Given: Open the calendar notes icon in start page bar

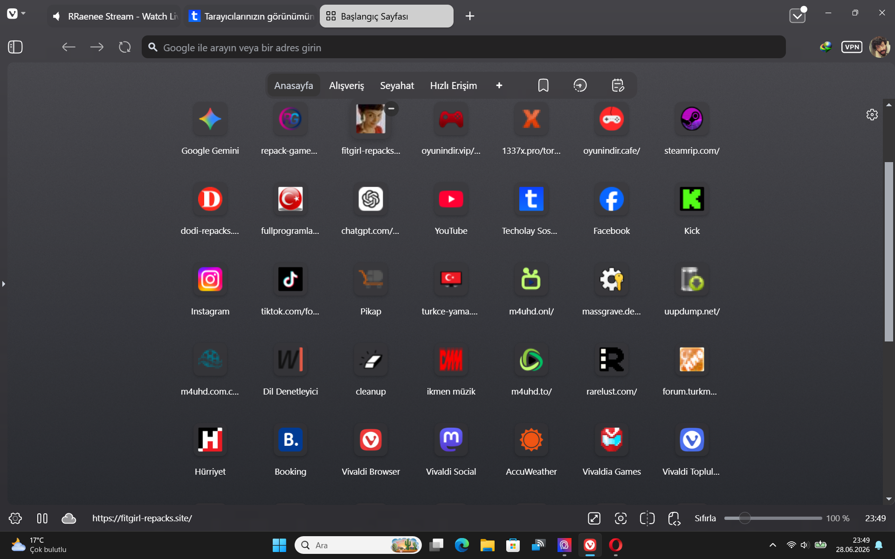Looking at the screenshot, I should coord(618,86).
